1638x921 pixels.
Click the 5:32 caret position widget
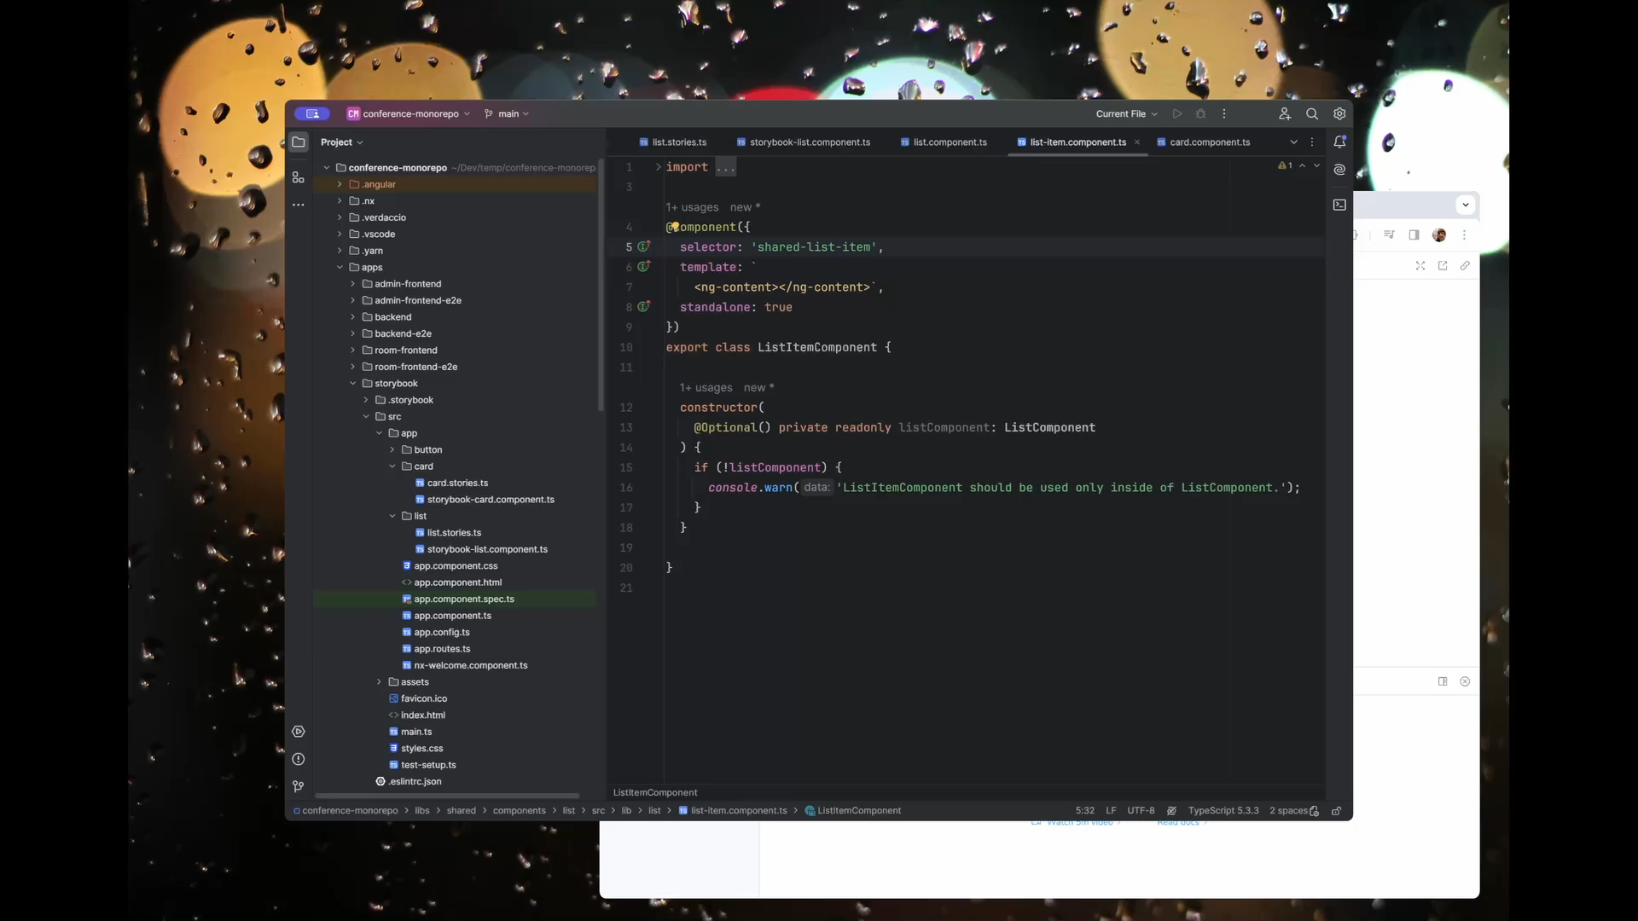[1084, 811]
